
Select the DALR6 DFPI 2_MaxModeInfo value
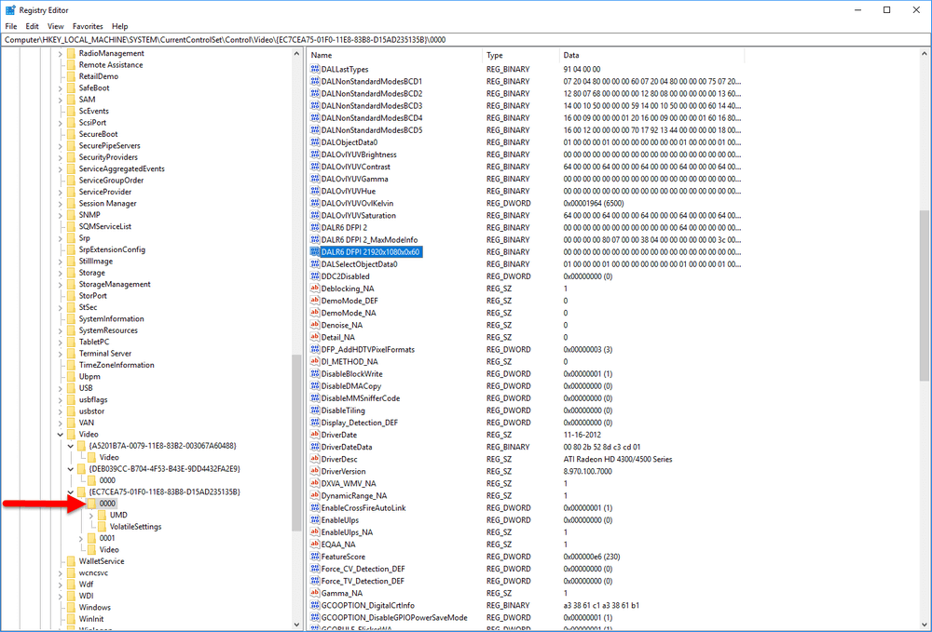[369, 240]
